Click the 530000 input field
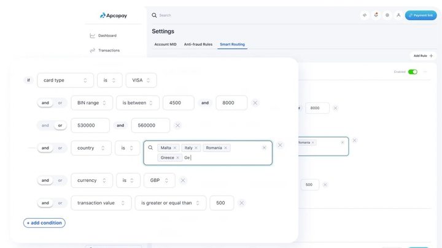442x248 pixels. tap(90, 126)
